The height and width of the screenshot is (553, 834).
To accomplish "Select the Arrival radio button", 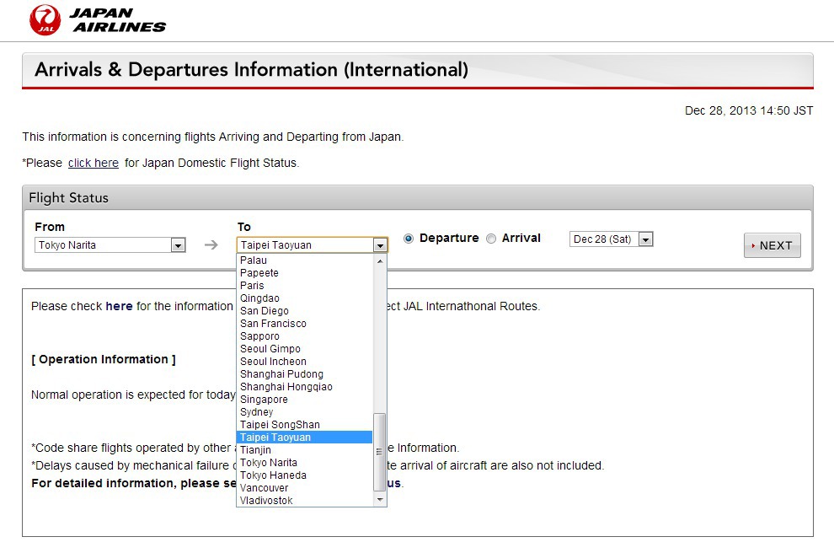I will [491, 239].
